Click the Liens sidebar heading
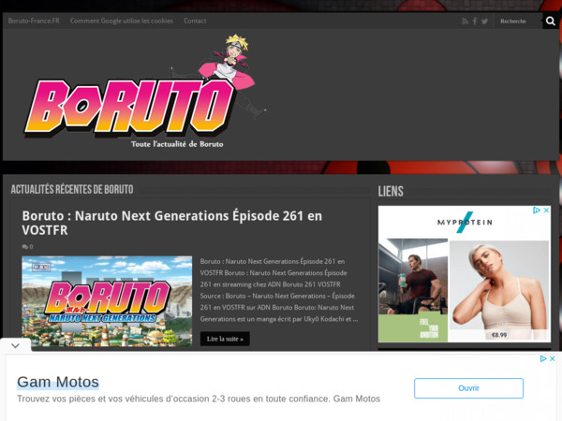Image resolution: width=562 pixels, height=421 pixels. 391,191
